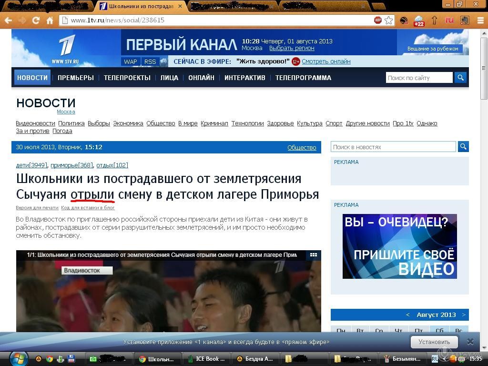Check weather via the +22 extension icon
The width and height of the screenshot is (488, 366).
[419, 20]
